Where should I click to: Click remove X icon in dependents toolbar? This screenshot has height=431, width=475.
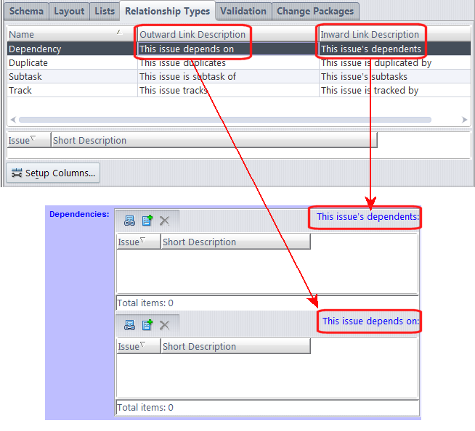click(165, 221)
